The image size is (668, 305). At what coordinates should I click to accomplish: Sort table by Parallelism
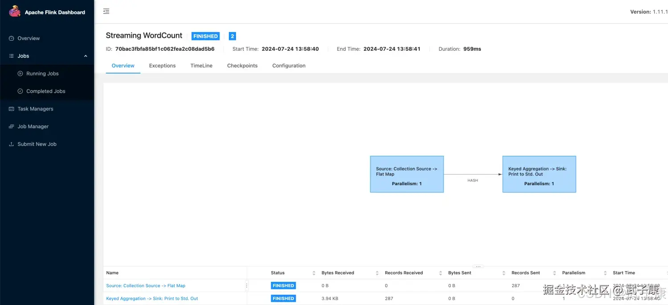[605, 273]
